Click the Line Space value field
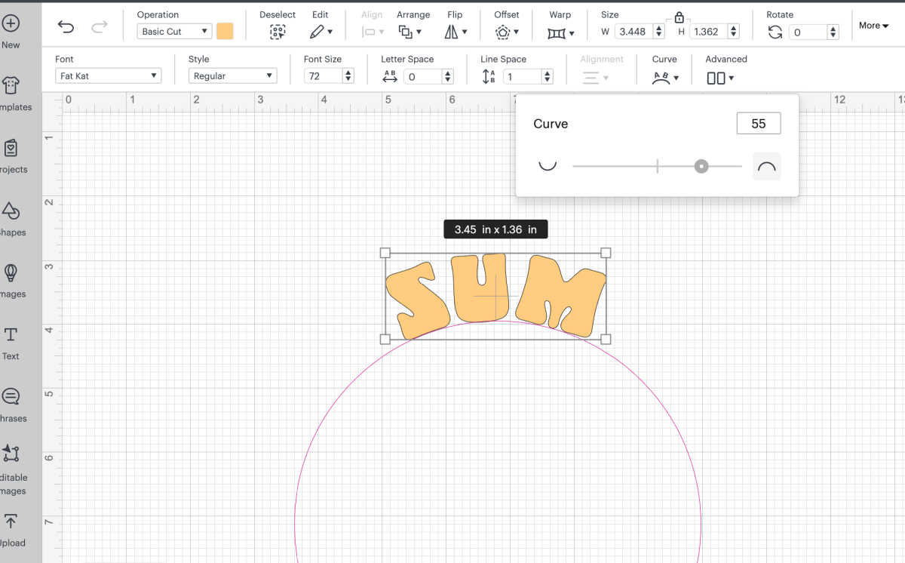The height and width of the screenshot is (563, 905). [522, 76]
